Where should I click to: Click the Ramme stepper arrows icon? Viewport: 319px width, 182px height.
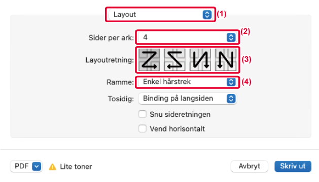(x=231, y=82)
